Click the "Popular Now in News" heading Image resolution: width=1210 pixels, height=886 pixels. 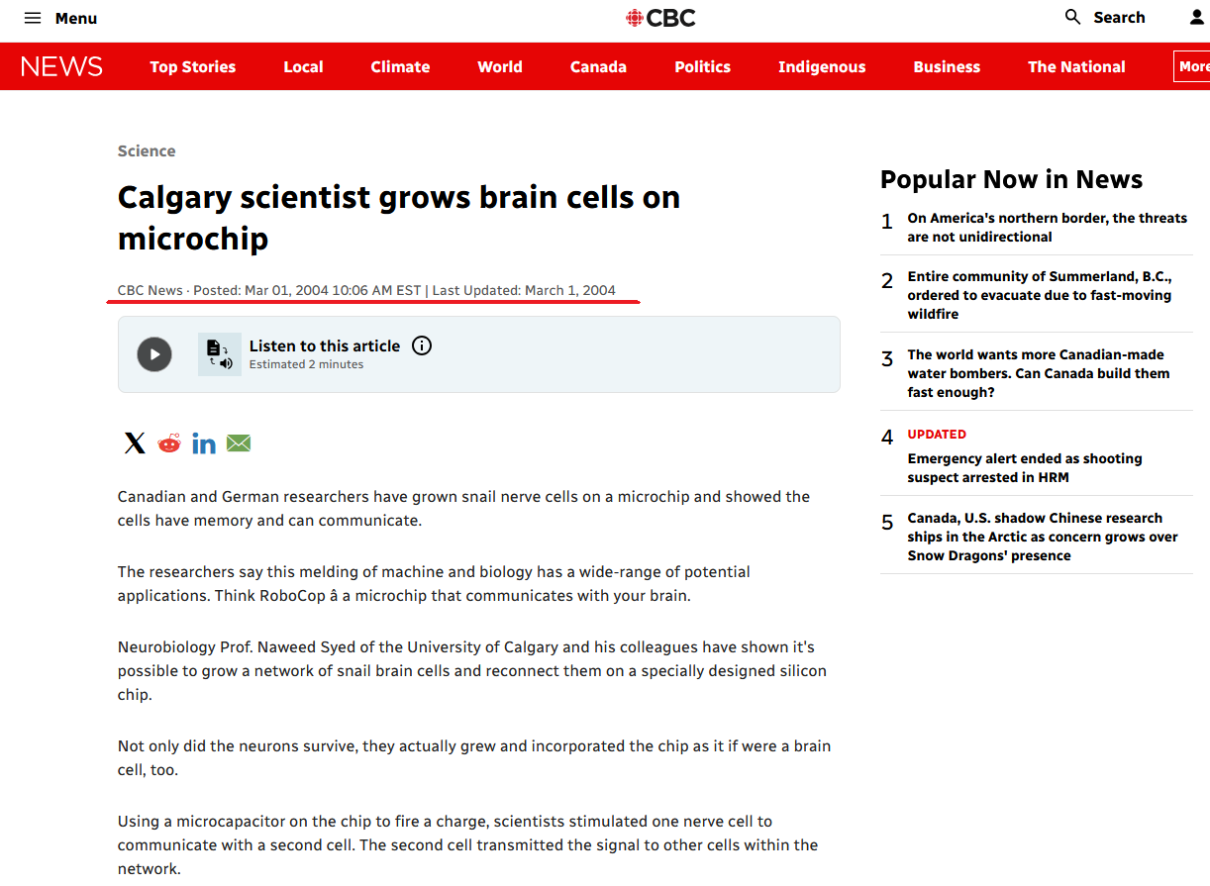coord(1011,179)
